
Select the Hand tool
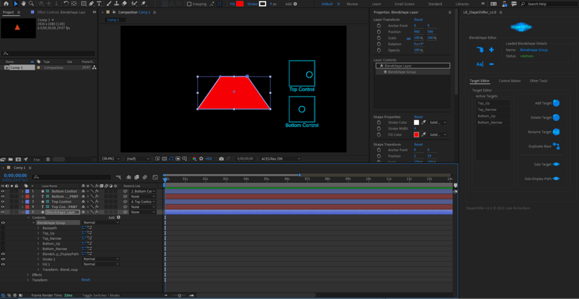coord(24,3)
